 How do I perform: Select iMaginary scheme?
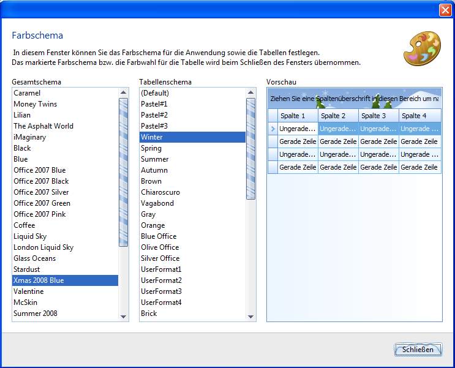coord(66,137)
